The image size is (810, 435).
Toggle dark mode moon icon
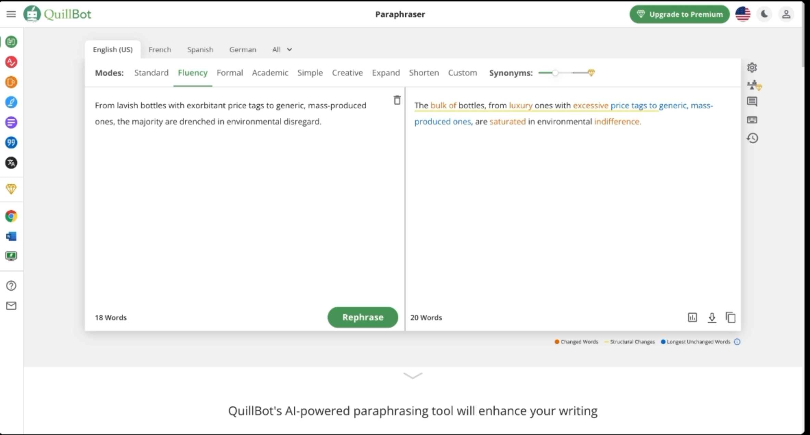click(764, 14)
